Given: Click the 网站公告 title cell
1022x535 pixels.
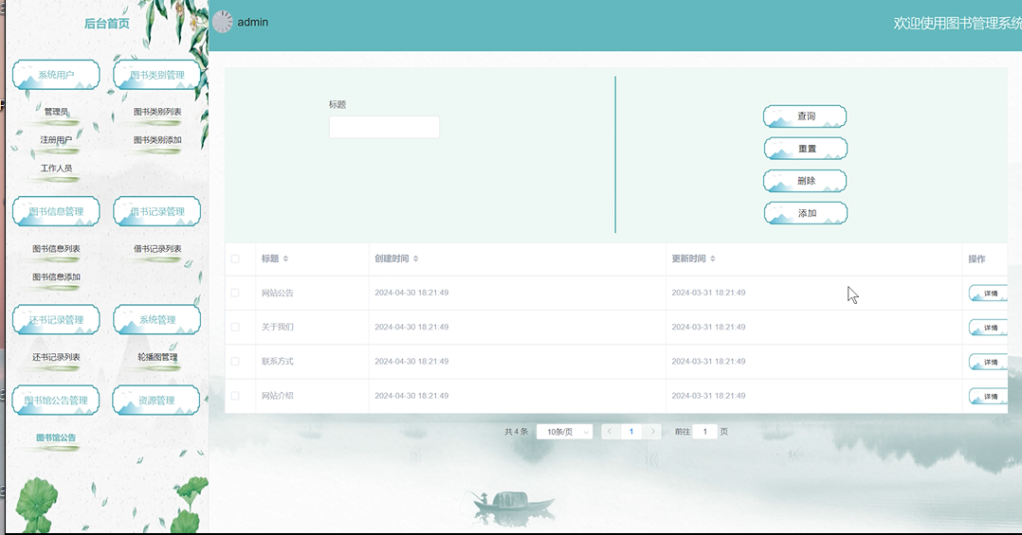Looking at the screenshot, I should [x=278, y=293].
